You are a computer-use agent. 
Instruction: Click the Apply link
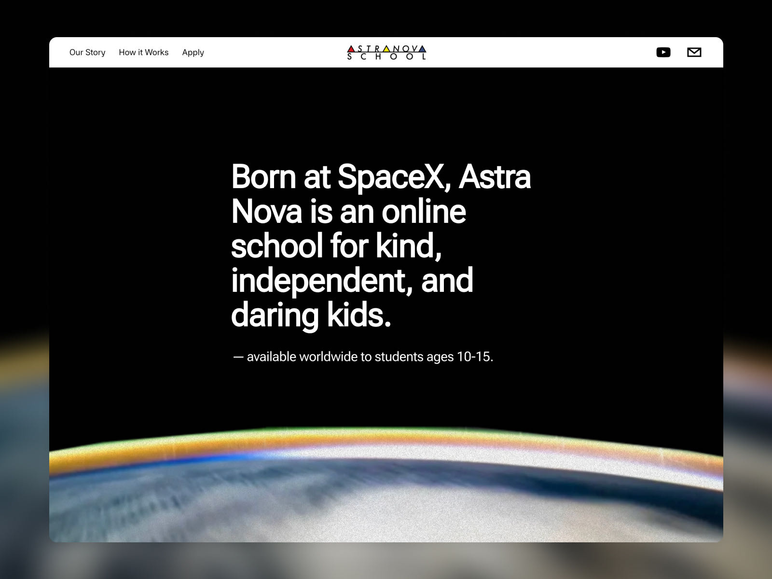click(193, 52)
